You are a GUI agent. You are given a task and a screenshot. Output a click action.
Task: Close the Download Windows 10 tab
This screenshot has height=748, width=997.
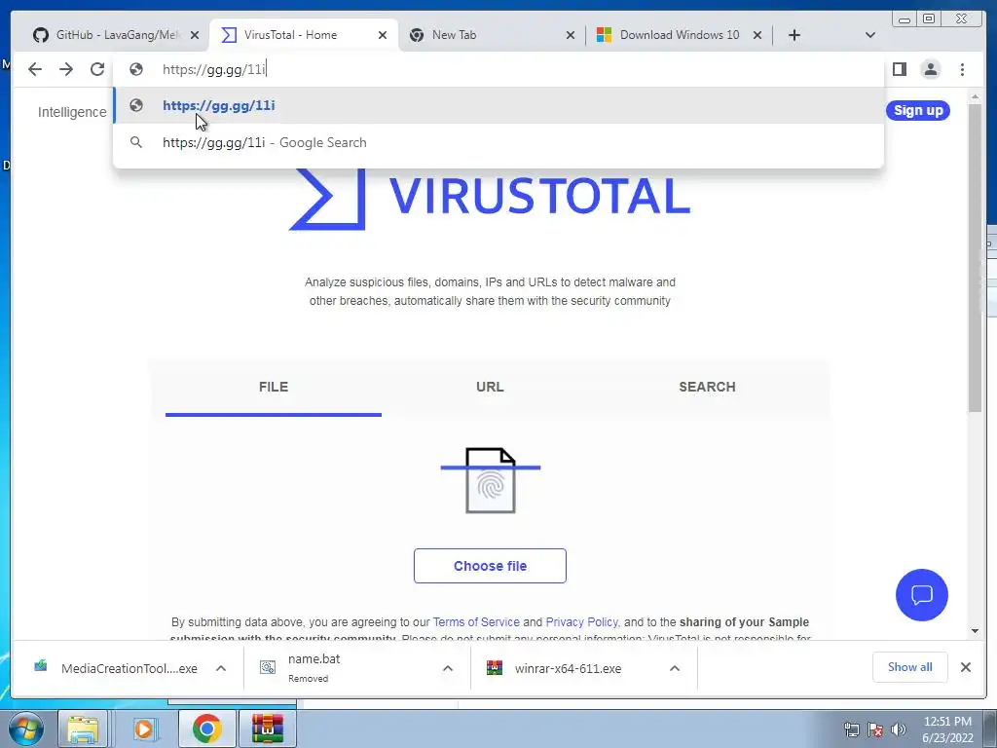[757, 36]
